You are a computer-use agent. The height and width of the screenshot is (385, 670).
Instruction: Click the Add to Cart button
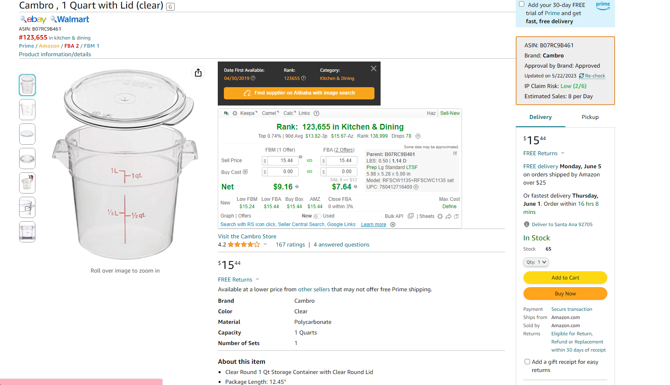[565, 277]
